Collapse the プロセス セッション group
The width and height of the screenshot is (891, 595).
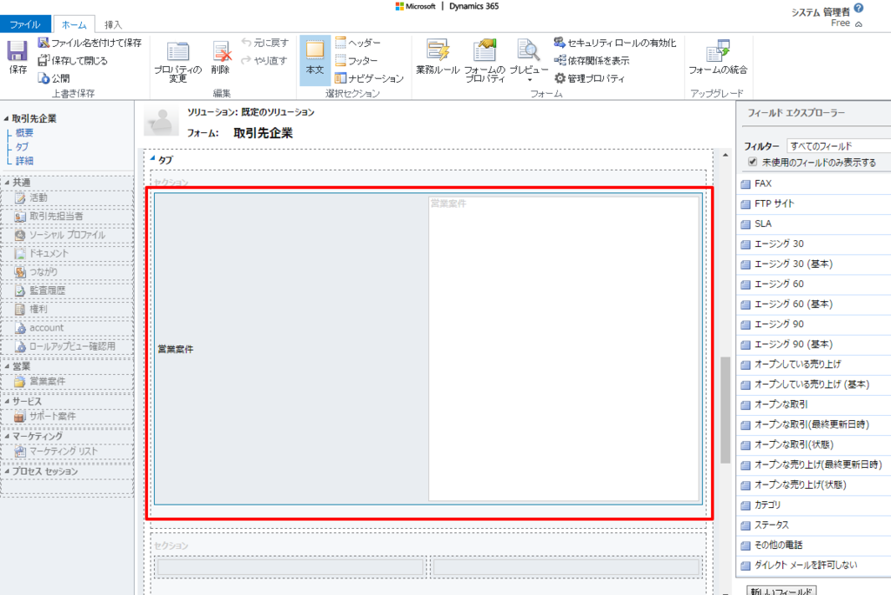[x=7, y=471]
